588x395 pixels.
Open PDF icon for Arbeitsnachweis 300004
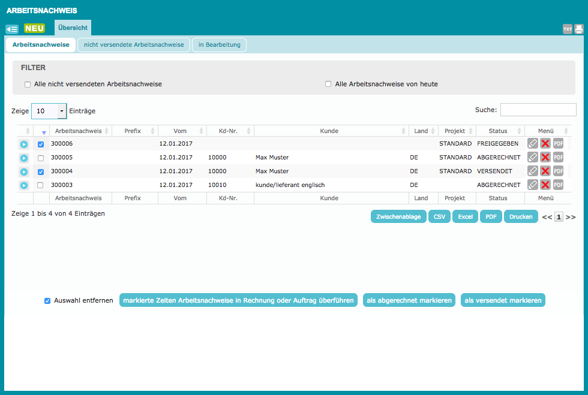coord(558,171)
